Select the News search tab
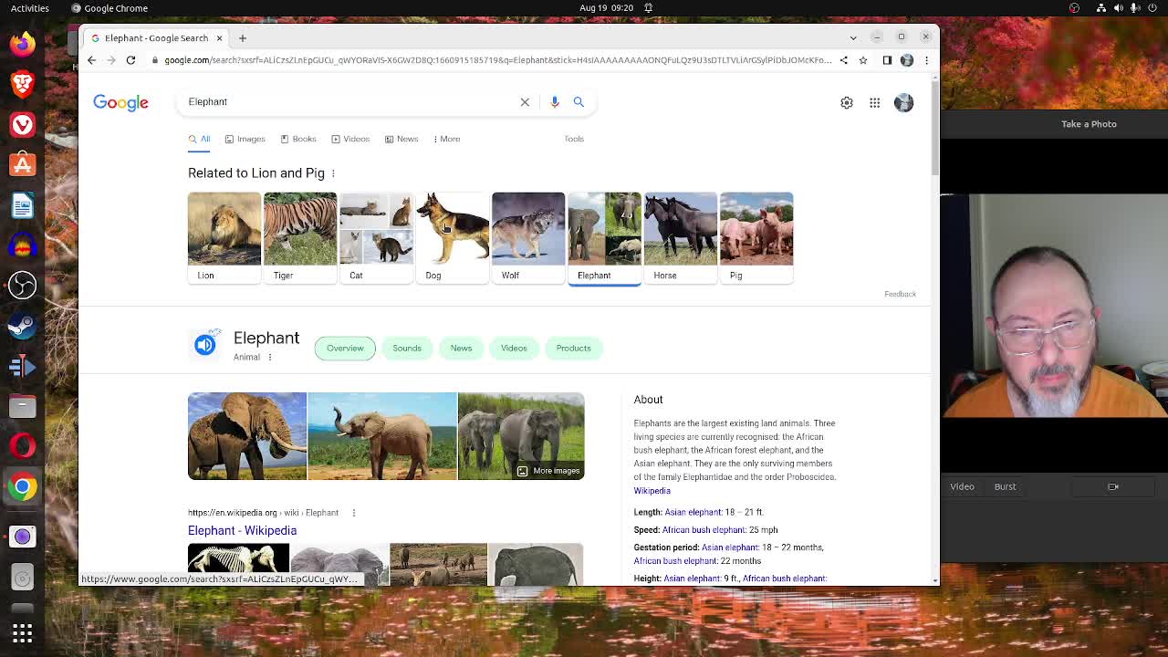The image size is (1168, 657). pos(401,139)
